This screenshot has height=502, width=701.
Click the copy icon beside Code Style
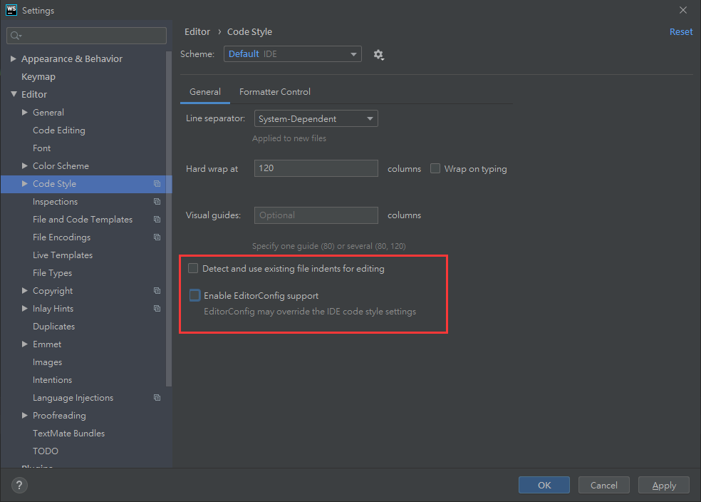tap(157, 184)
